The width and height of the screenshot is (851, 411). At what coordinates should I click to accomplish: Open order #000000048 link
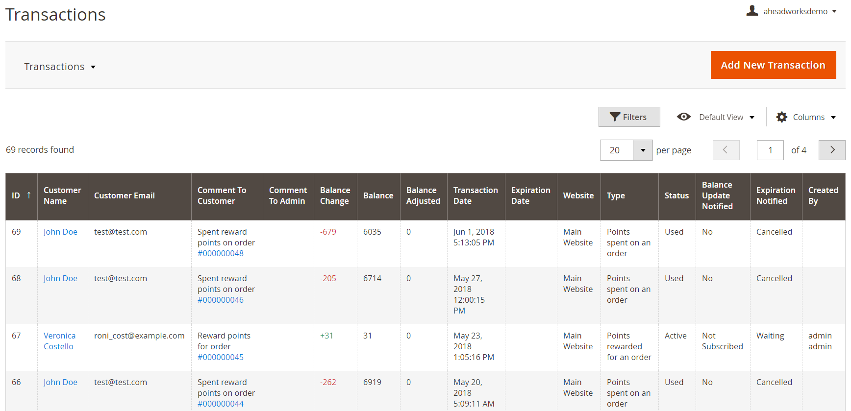[x=221, y=253]
